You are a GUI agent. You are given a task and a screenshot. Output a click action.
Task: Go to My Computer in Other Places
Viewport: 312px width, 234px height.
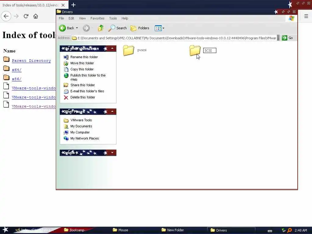(80, 132)
